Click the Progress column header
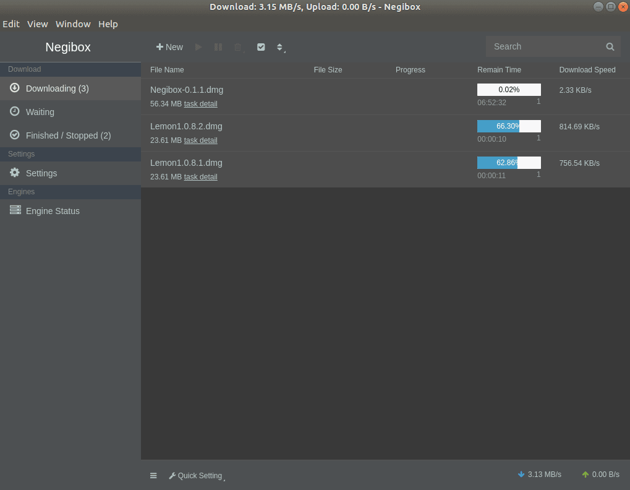 (411, 70)
